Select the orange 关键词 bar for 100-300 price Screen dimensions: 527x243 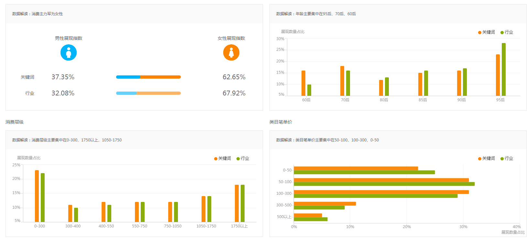(381, 192)
